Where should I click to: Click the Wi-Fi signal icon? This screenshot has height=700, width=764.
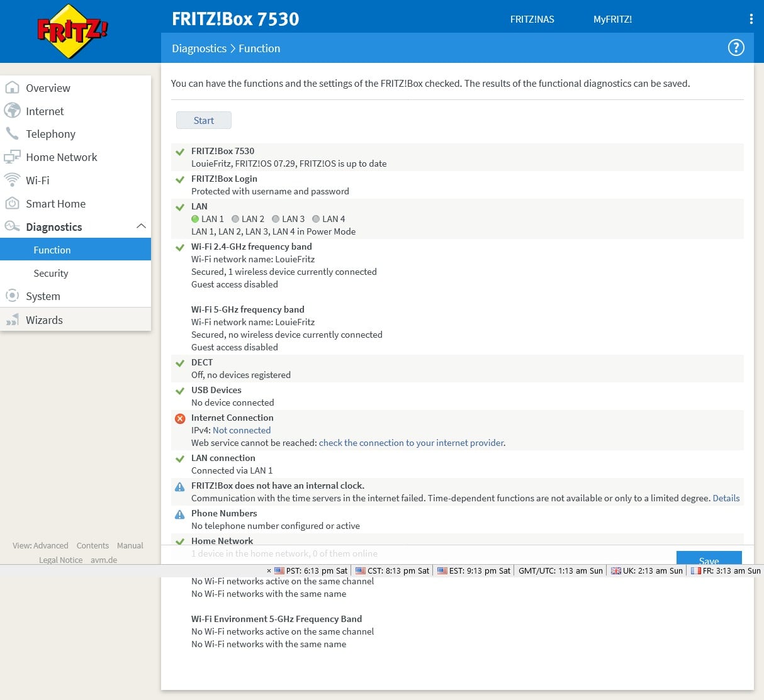(x=12, y=181)
